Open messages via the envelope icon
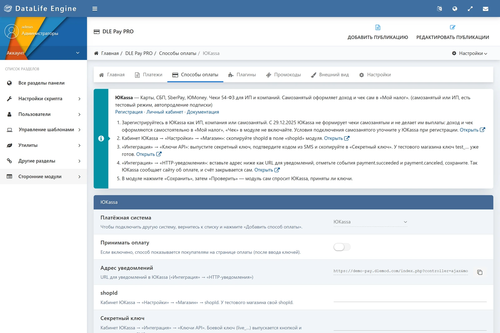This screenshot has width=500, height=333. click(485, 9)
